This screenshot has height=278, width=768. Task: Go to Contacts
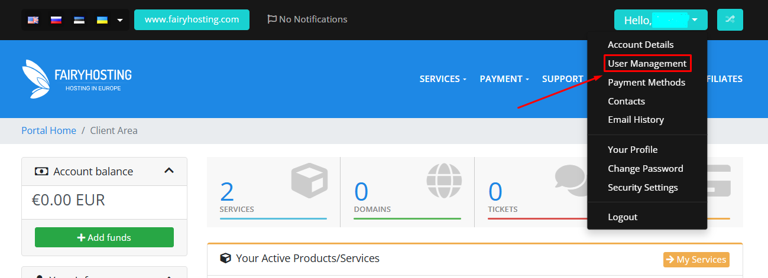[626, 102]
